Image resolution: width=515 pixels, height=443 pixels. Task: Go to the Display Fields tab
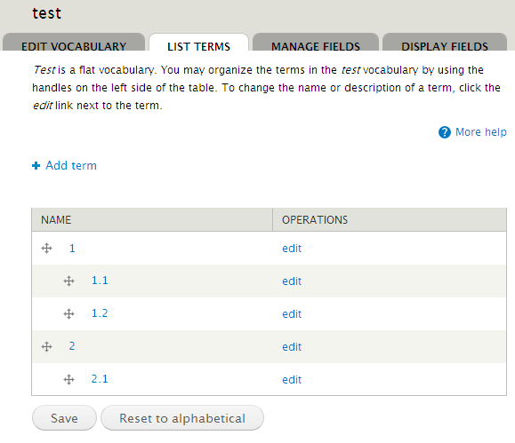[x=445, y=42]
